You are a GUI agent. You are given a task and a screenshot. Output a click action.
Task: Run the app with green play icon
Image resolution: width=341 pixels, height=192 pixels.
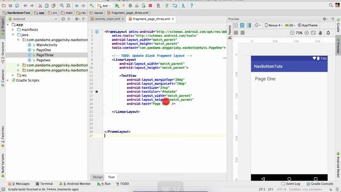117,6
